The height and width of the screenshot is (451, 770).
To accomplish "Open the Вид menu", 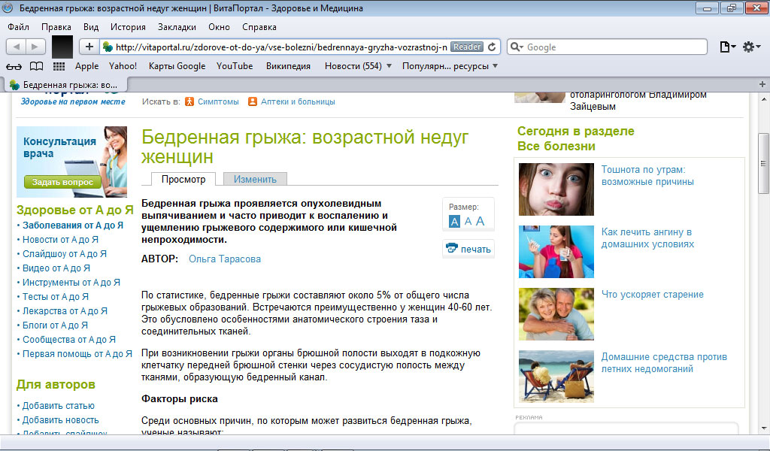I will [x=91, y=27].
